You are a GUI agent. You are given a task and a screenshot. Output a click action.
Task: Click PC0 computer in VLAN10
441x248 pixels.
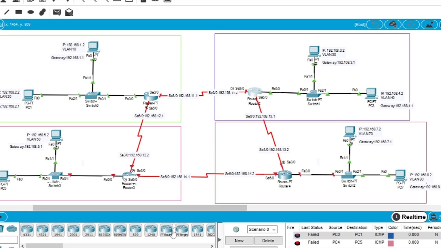point(93,48)
